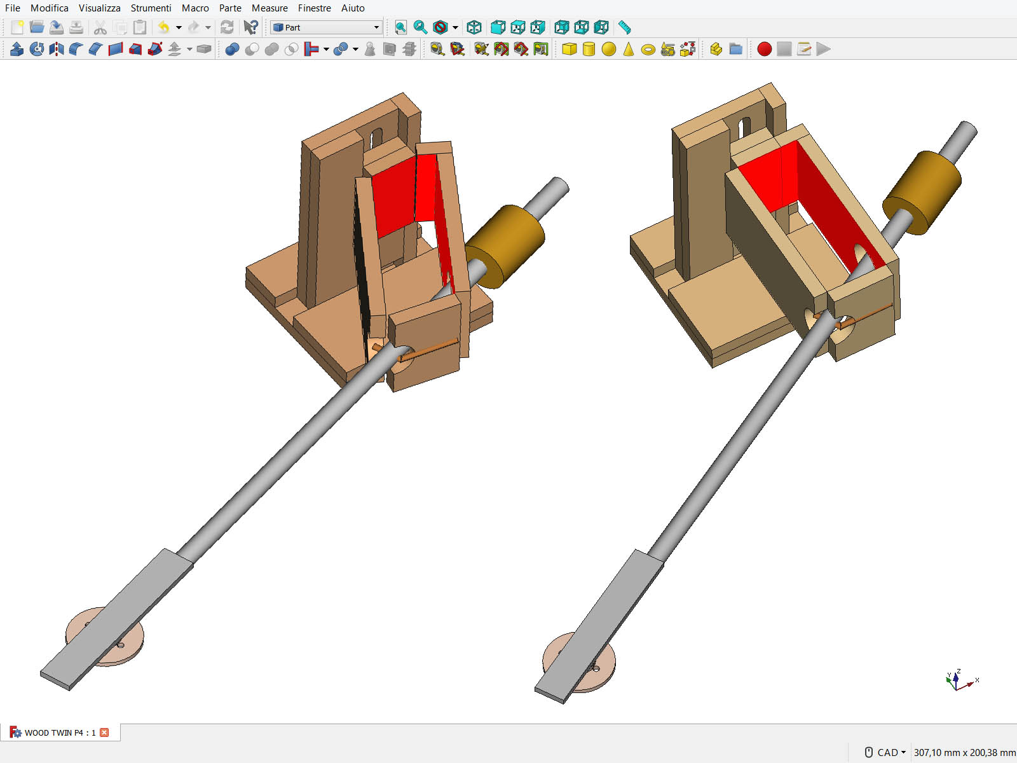
Task: Set the bottom view
Action: coord(582,27)
